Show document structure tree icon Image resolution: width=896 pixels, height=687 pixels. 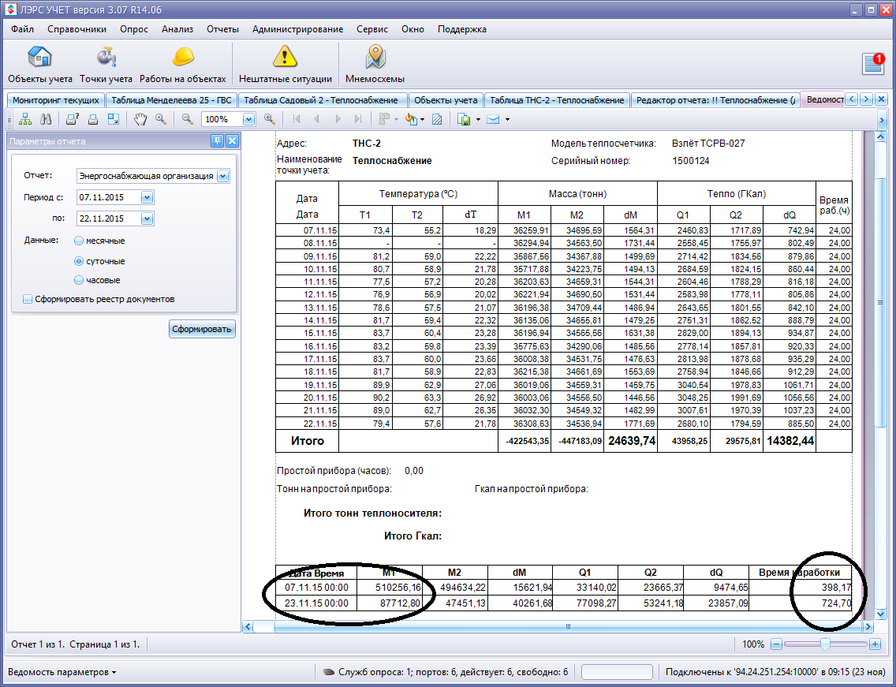click(x=25, y=119)
